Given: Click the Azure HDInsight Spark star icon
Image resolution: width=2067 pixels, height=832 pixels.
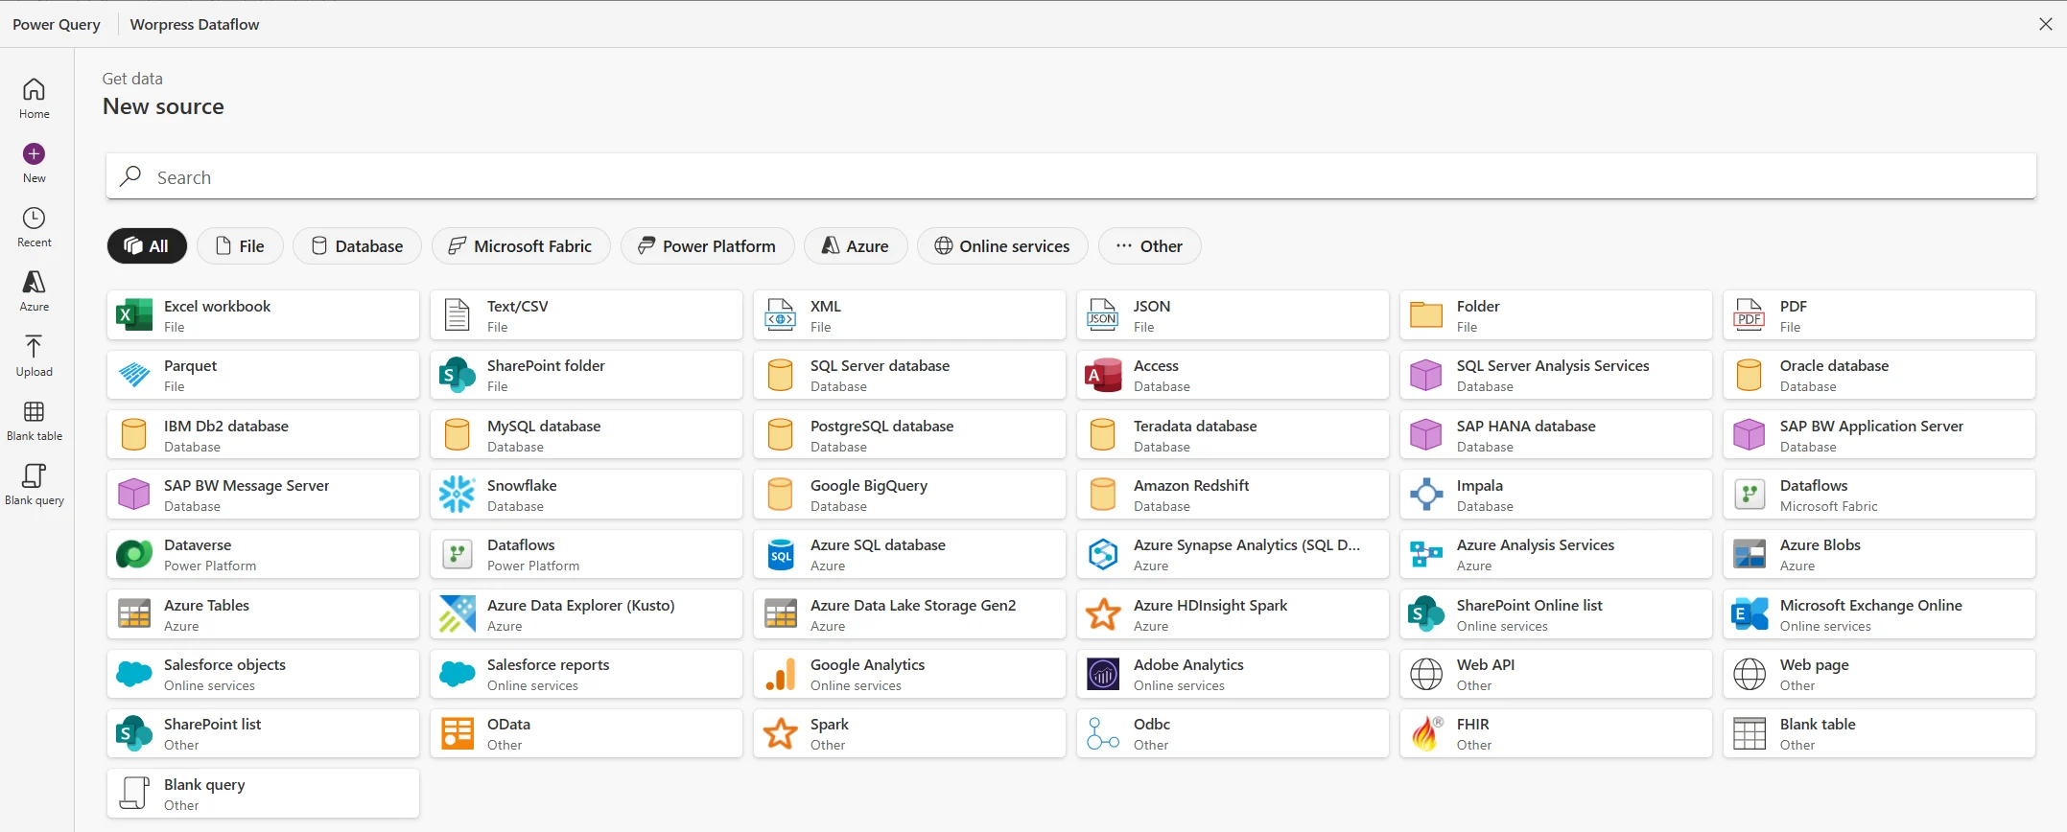Looking at the screenshot, I should point(1103,614).
